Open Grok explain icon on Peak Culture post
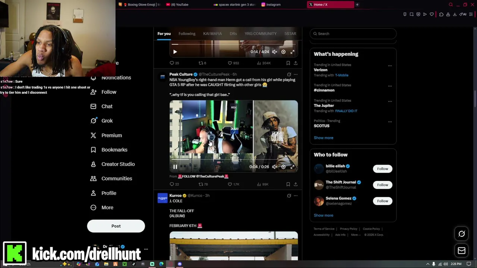 click(x=289, y=74)
